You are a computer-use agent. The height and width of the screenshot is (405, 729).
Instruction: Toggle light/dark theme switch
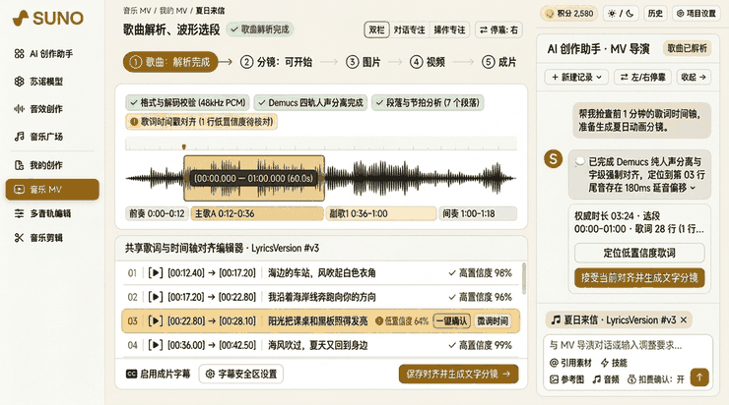(621, 14)
